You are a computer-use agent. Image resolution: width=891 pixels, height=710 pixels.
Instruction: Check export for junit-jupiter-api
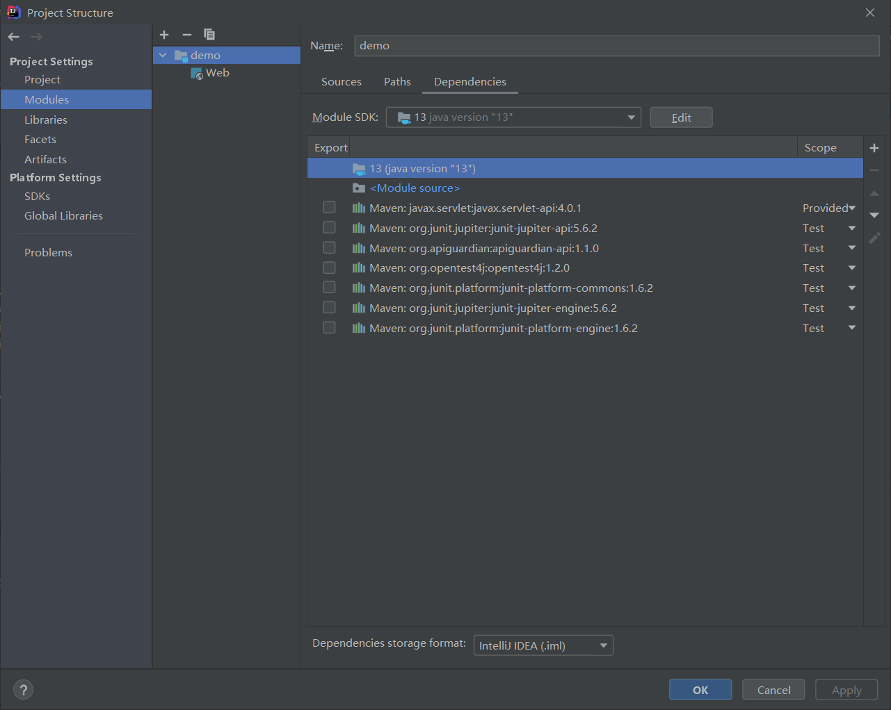[330, 228]
